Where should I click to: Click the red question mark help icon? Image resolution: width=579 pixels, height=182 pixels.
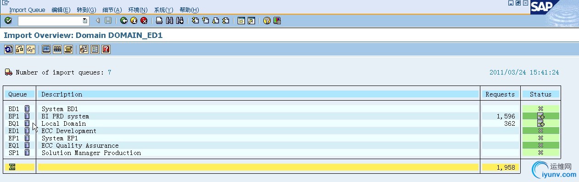coord(106,49)
